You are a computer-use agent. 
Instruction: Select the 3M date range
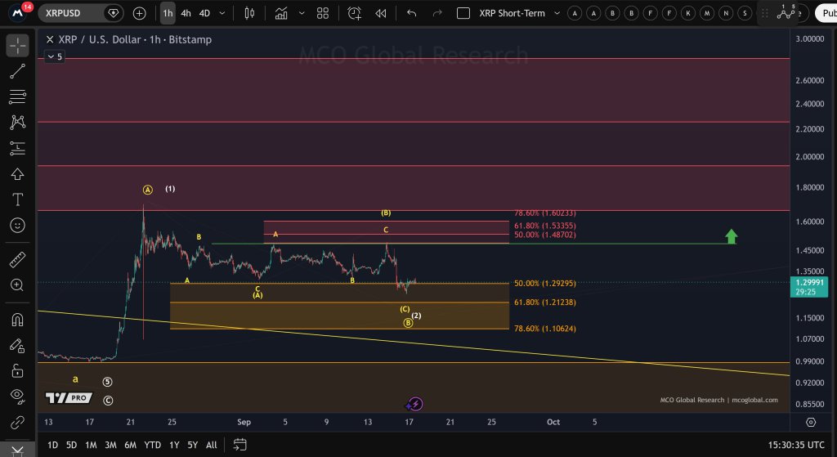[x=110, y=445]
